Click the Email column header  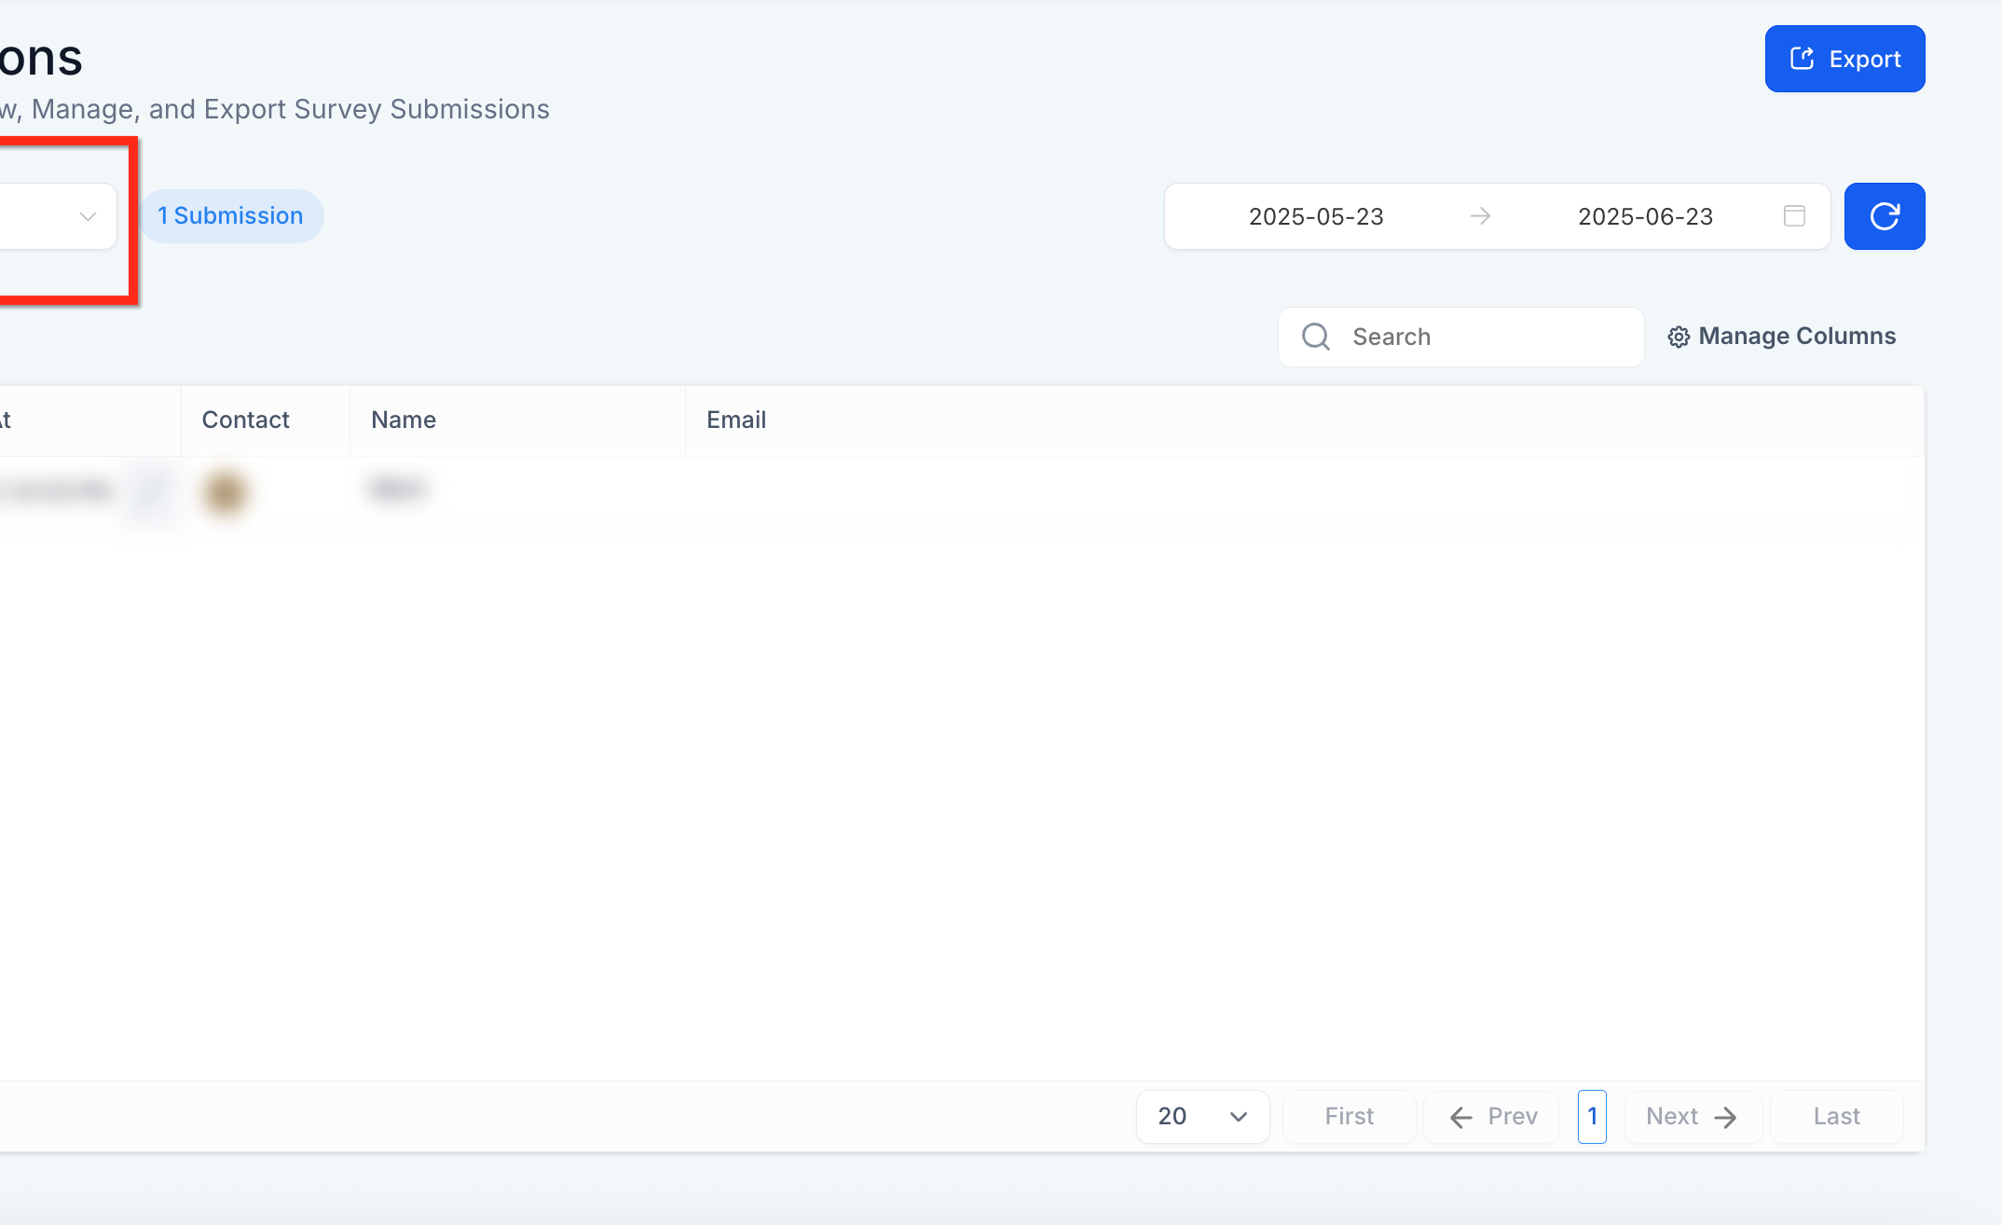tap(736, 420)
